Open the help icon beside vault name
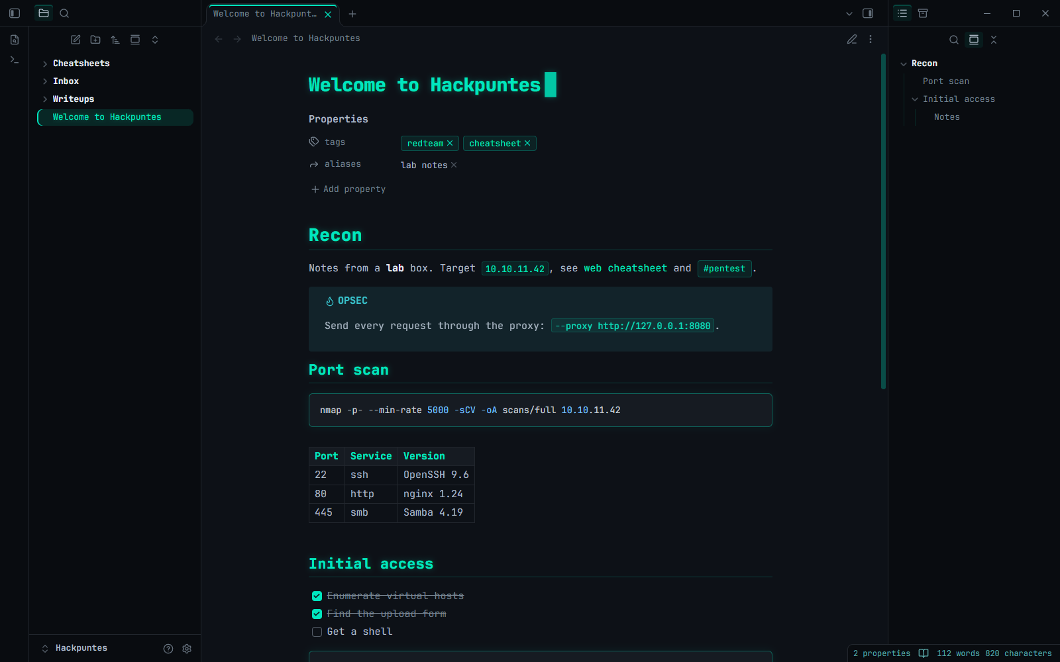 pyautogui.click(x=168, y=649)
